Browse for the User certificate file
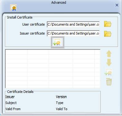This screenshot has height=116, width=122. pos(108,24)
